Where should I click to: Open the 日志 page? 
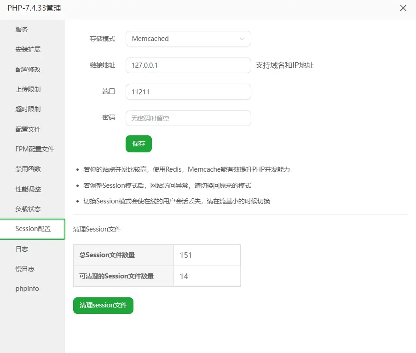point(22,249)
